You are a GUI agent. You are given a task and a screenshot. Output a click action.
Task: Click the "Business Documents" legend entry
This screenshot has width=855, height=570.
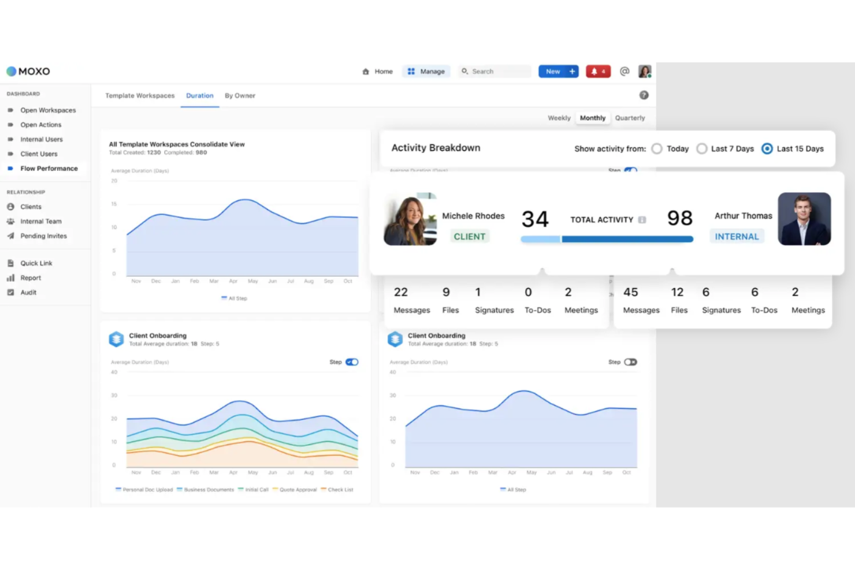(206, 490)
